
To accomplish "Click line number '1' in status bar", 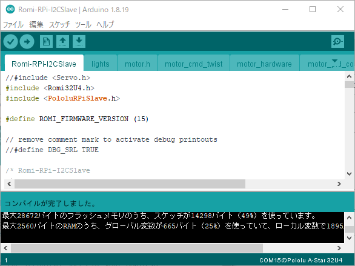I will (6, 261).
